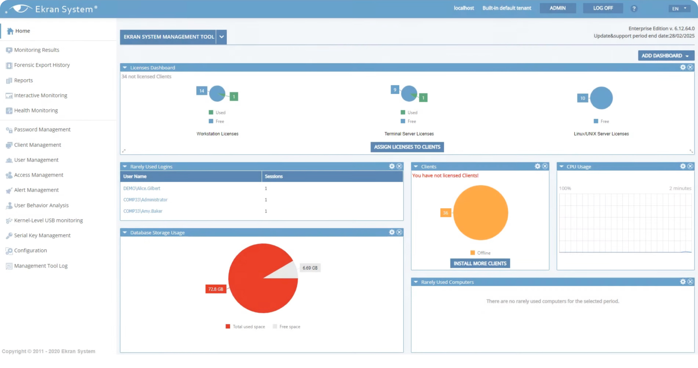Click the Reports sidebar icon
698x368 pixels.
(9, 81)
